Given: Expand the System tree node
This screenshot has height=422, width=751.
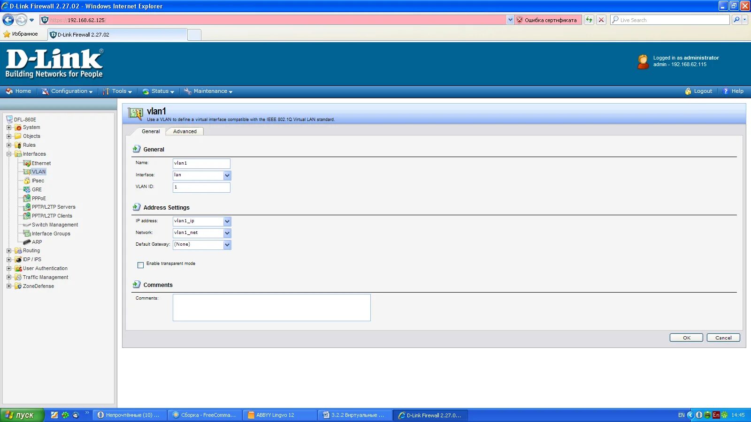Looking at the screenshot, I should tap(8, 128).
